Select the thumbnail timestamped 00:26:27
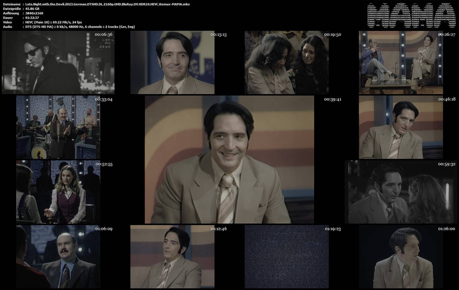The width and height of the screenshot is (459, 290). pos(401,62)
